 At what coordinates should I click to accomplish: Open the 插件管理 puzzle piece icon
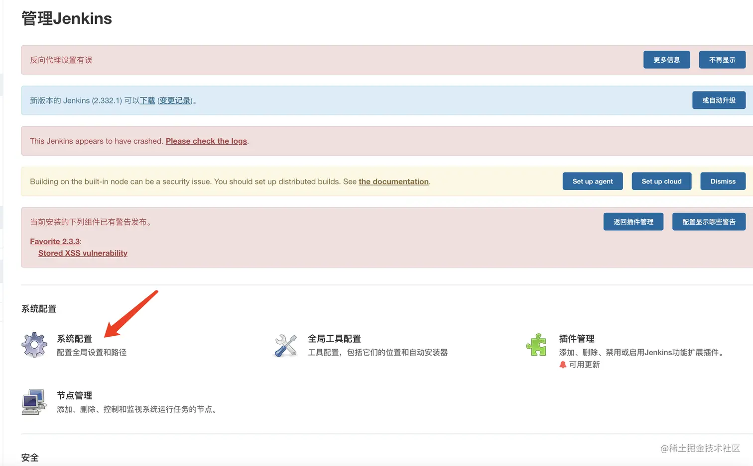click(536, 345)
